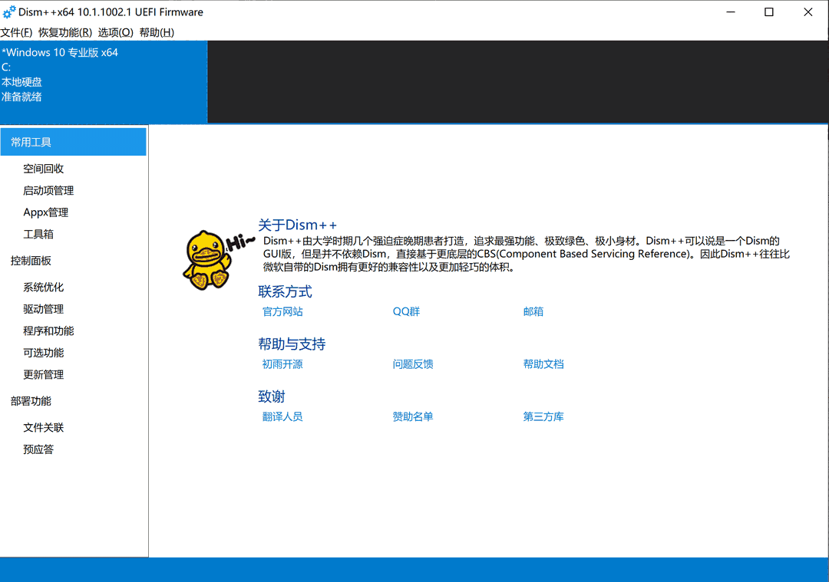Select the Windows 10 专业版 x64 image tile

pyautogui.click(x=104, y=82)
